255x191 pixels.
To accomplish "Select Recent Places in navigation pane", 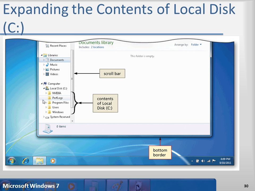I will click(58, 46).
